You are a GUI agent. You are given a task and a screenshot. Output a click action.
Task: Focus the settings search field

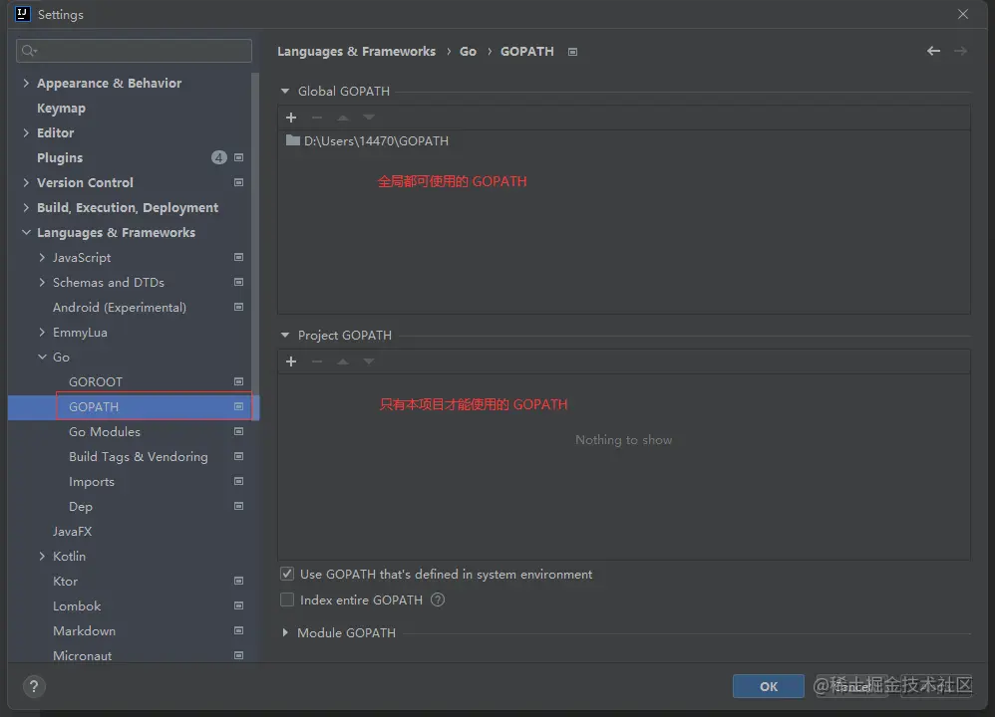pyautogui.click(x=134, y=51)
